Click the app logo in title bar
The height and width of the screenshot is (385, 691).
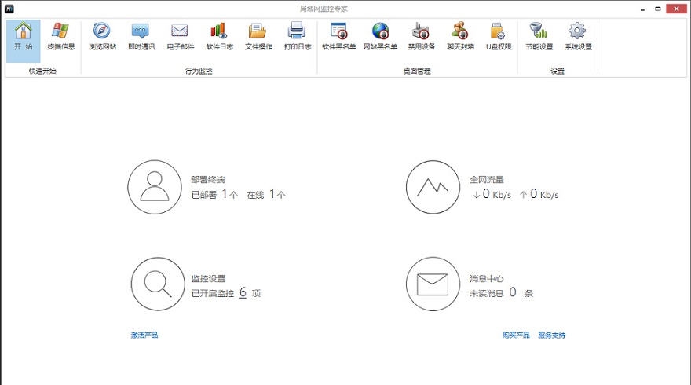pos(9,9)
